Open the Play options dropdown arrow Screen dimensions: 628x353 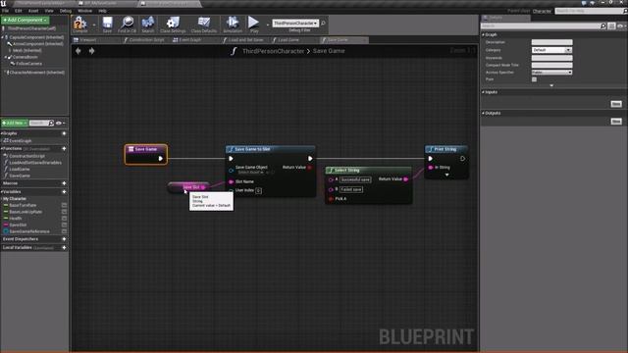point(268,25)
